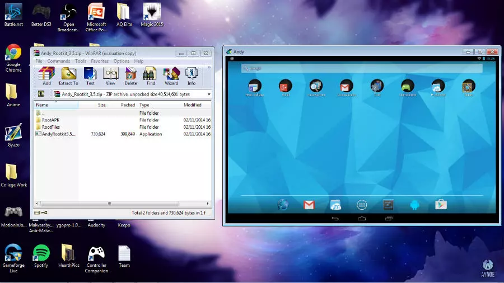Screen dimensions: 504x283
Task: Select the AndyRootkit3.5 application file
Action: click(x=59, y=134)
